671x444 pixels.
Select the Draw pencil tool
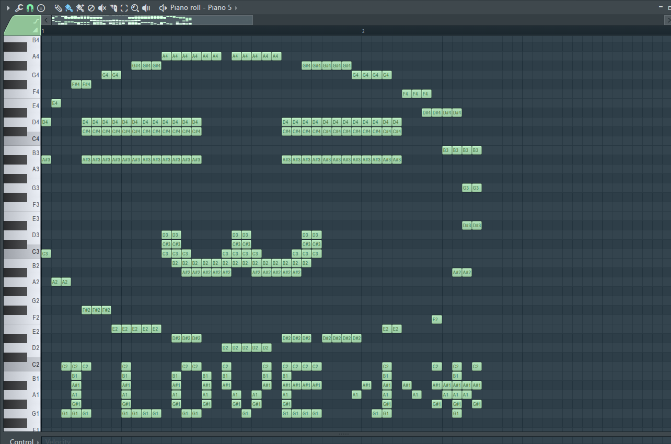(x=58, y=8)
